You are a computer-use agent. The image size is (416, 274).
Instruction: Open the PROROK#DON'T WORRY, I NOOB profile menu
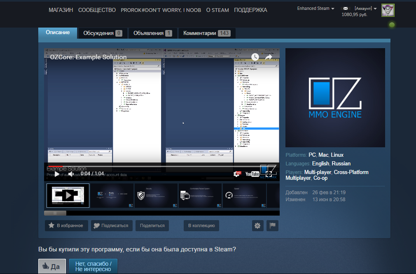161,10
